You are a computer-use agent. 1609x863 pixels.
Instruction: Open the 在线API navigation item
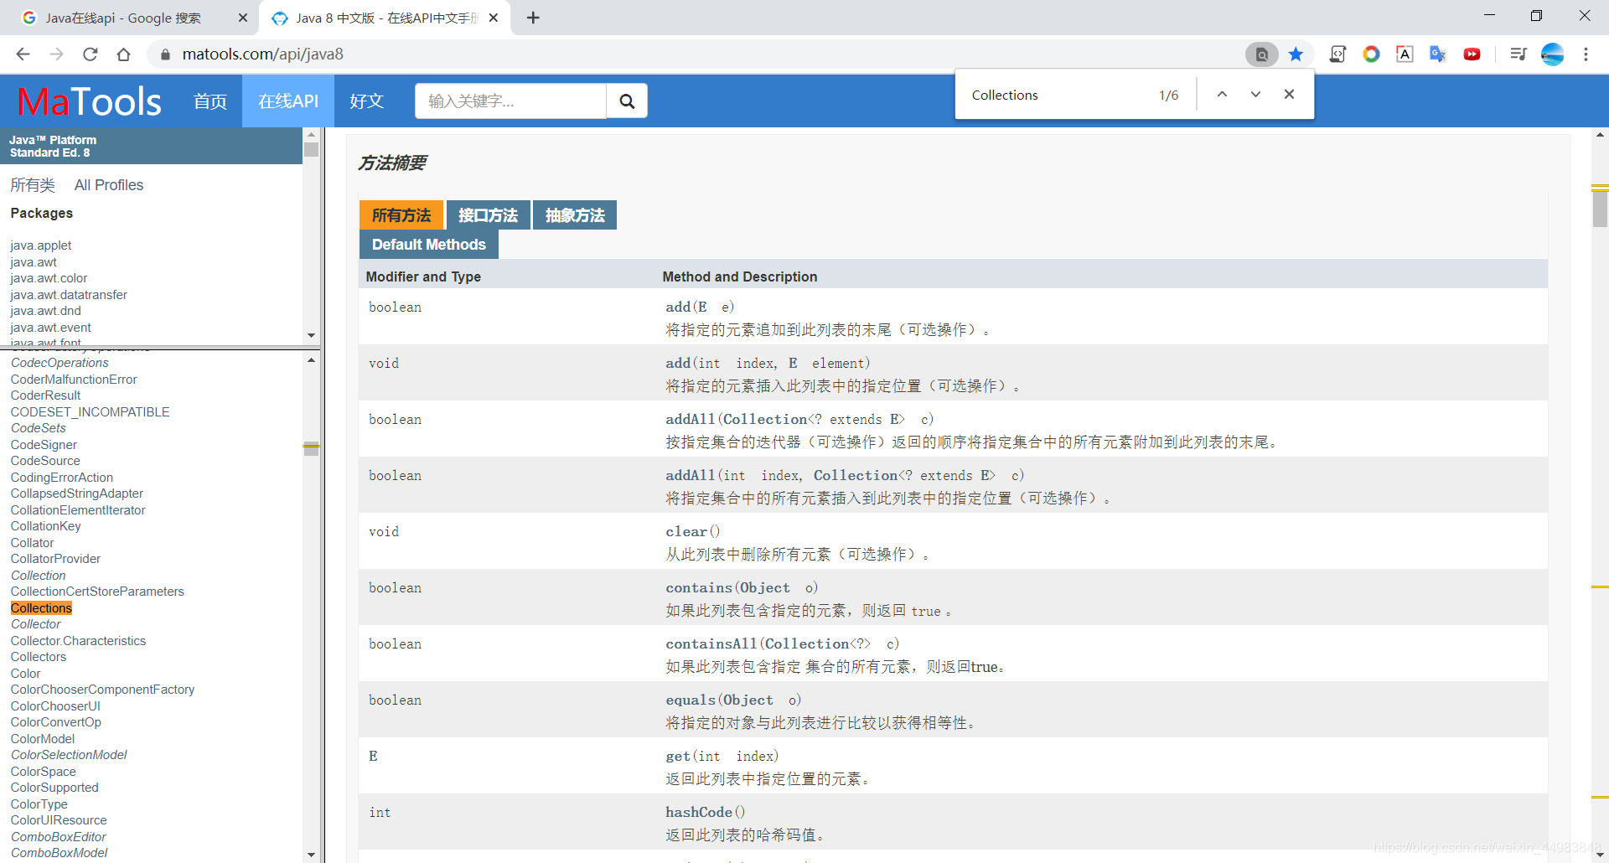pos(288,101)
